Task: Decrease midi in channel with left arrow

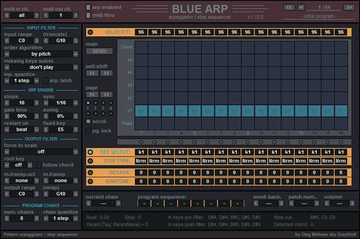Action: click(x=7, y=15)
